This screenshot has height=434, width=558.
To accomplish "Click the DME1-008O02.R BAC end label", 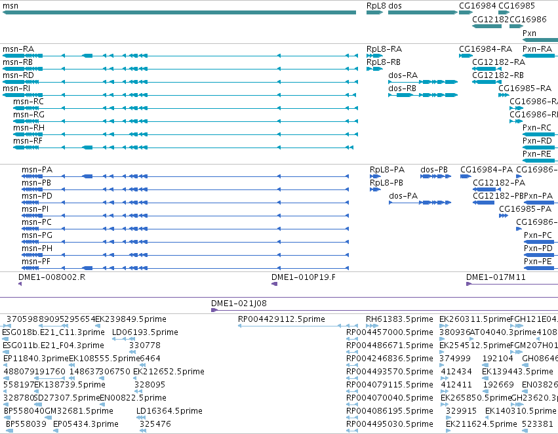I will [x=52, y=277].
